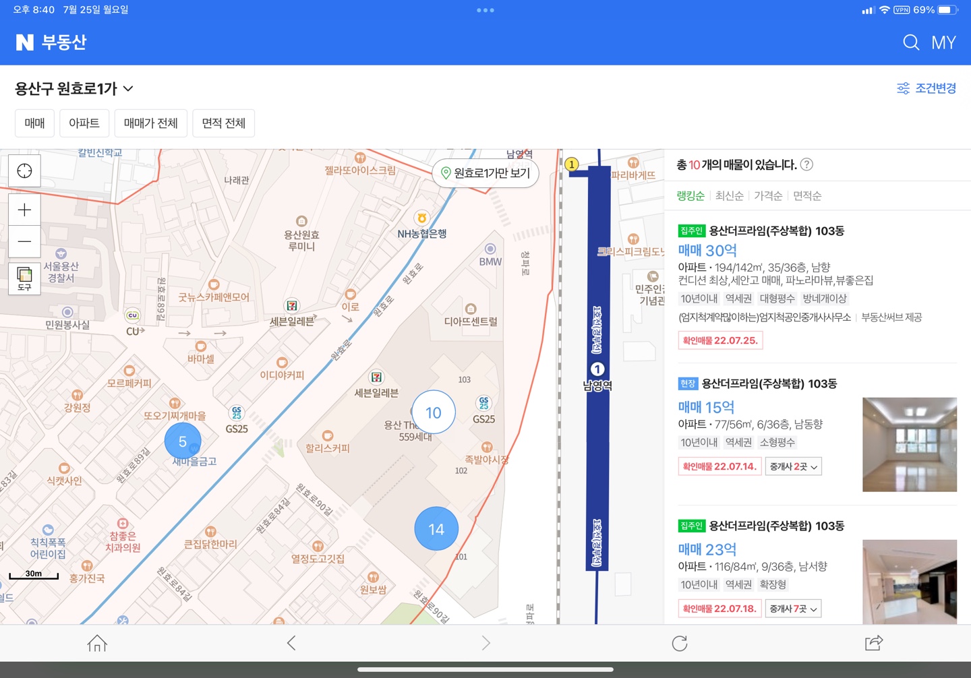971x678 pixels.
Task: Sort listings by 가격순
Action: pyautogui.click(x=768, y=195)
